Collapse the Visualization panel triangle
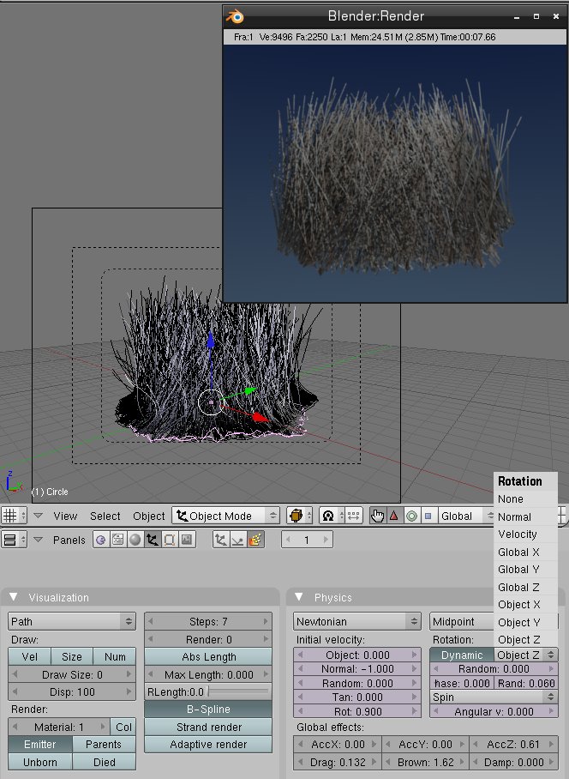Viewport: 569px width, 779px height. (15, 597)
